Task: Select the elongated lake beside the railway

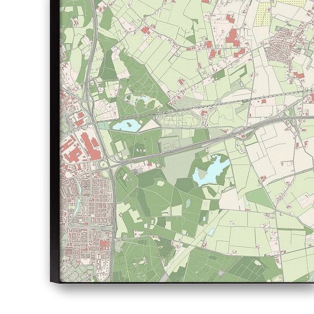Action: 126,126
